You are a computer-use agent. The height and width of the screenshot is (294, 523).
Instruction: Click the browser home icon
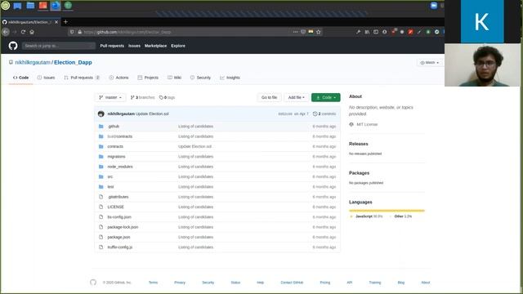[32, 32]
